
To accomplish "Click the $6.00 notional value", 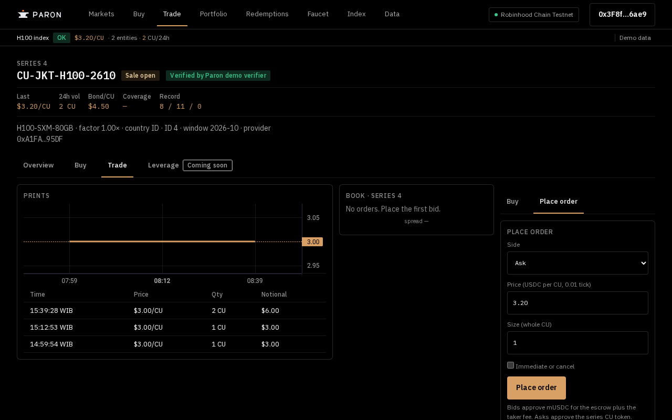I will pyautogui.click(x=270, y=311).
